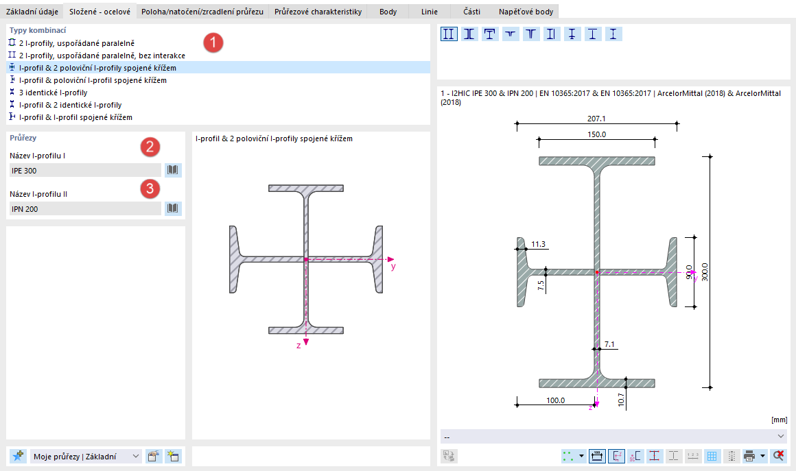Click the magnifier with red X icon

tap(778, 456)
